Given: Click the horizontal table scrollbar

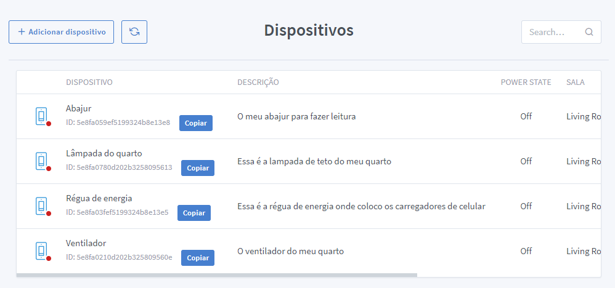Looking at the screenshot, I should [x=217, y=275].
